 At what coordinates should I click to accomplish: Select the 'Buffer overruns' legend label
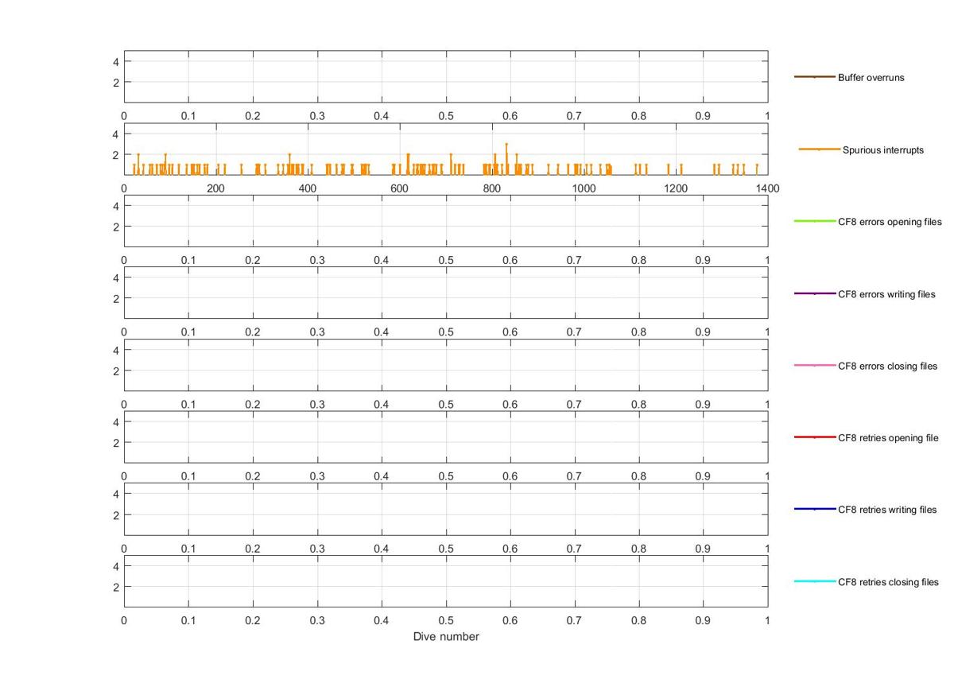click(871, 78)
